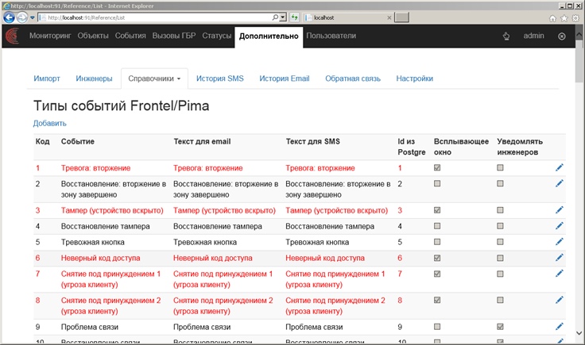Switch to the Обратная связь tab
The height and width of the screenshot is (345, 585).
pos(353,79)
